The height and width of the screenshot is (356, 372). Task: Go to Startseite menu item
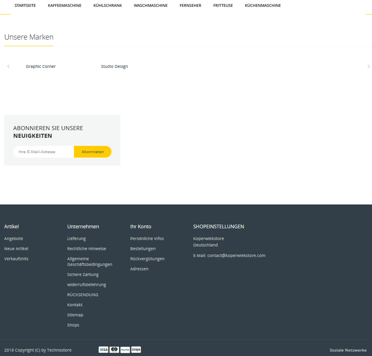(x=25, y=6)
